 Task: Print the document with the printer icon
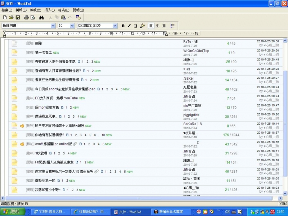click(x=26, y=17)
